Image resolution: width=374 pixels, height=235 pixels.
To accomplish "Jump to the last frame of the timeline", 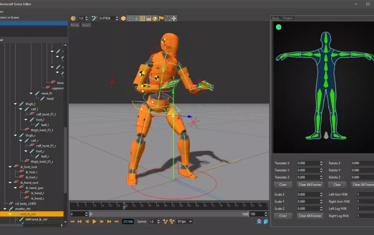I will click(116, 221).
